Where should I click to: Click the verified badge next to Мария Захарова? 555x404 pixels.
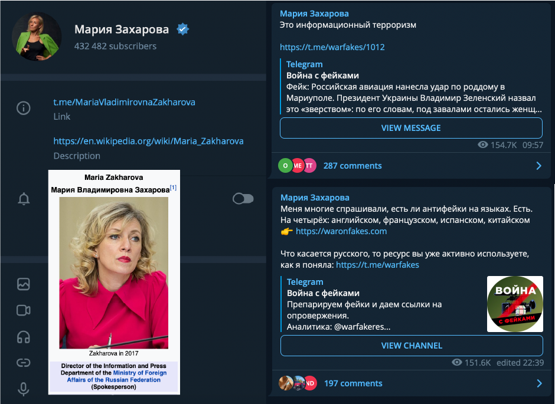click(x=182, y=29)
